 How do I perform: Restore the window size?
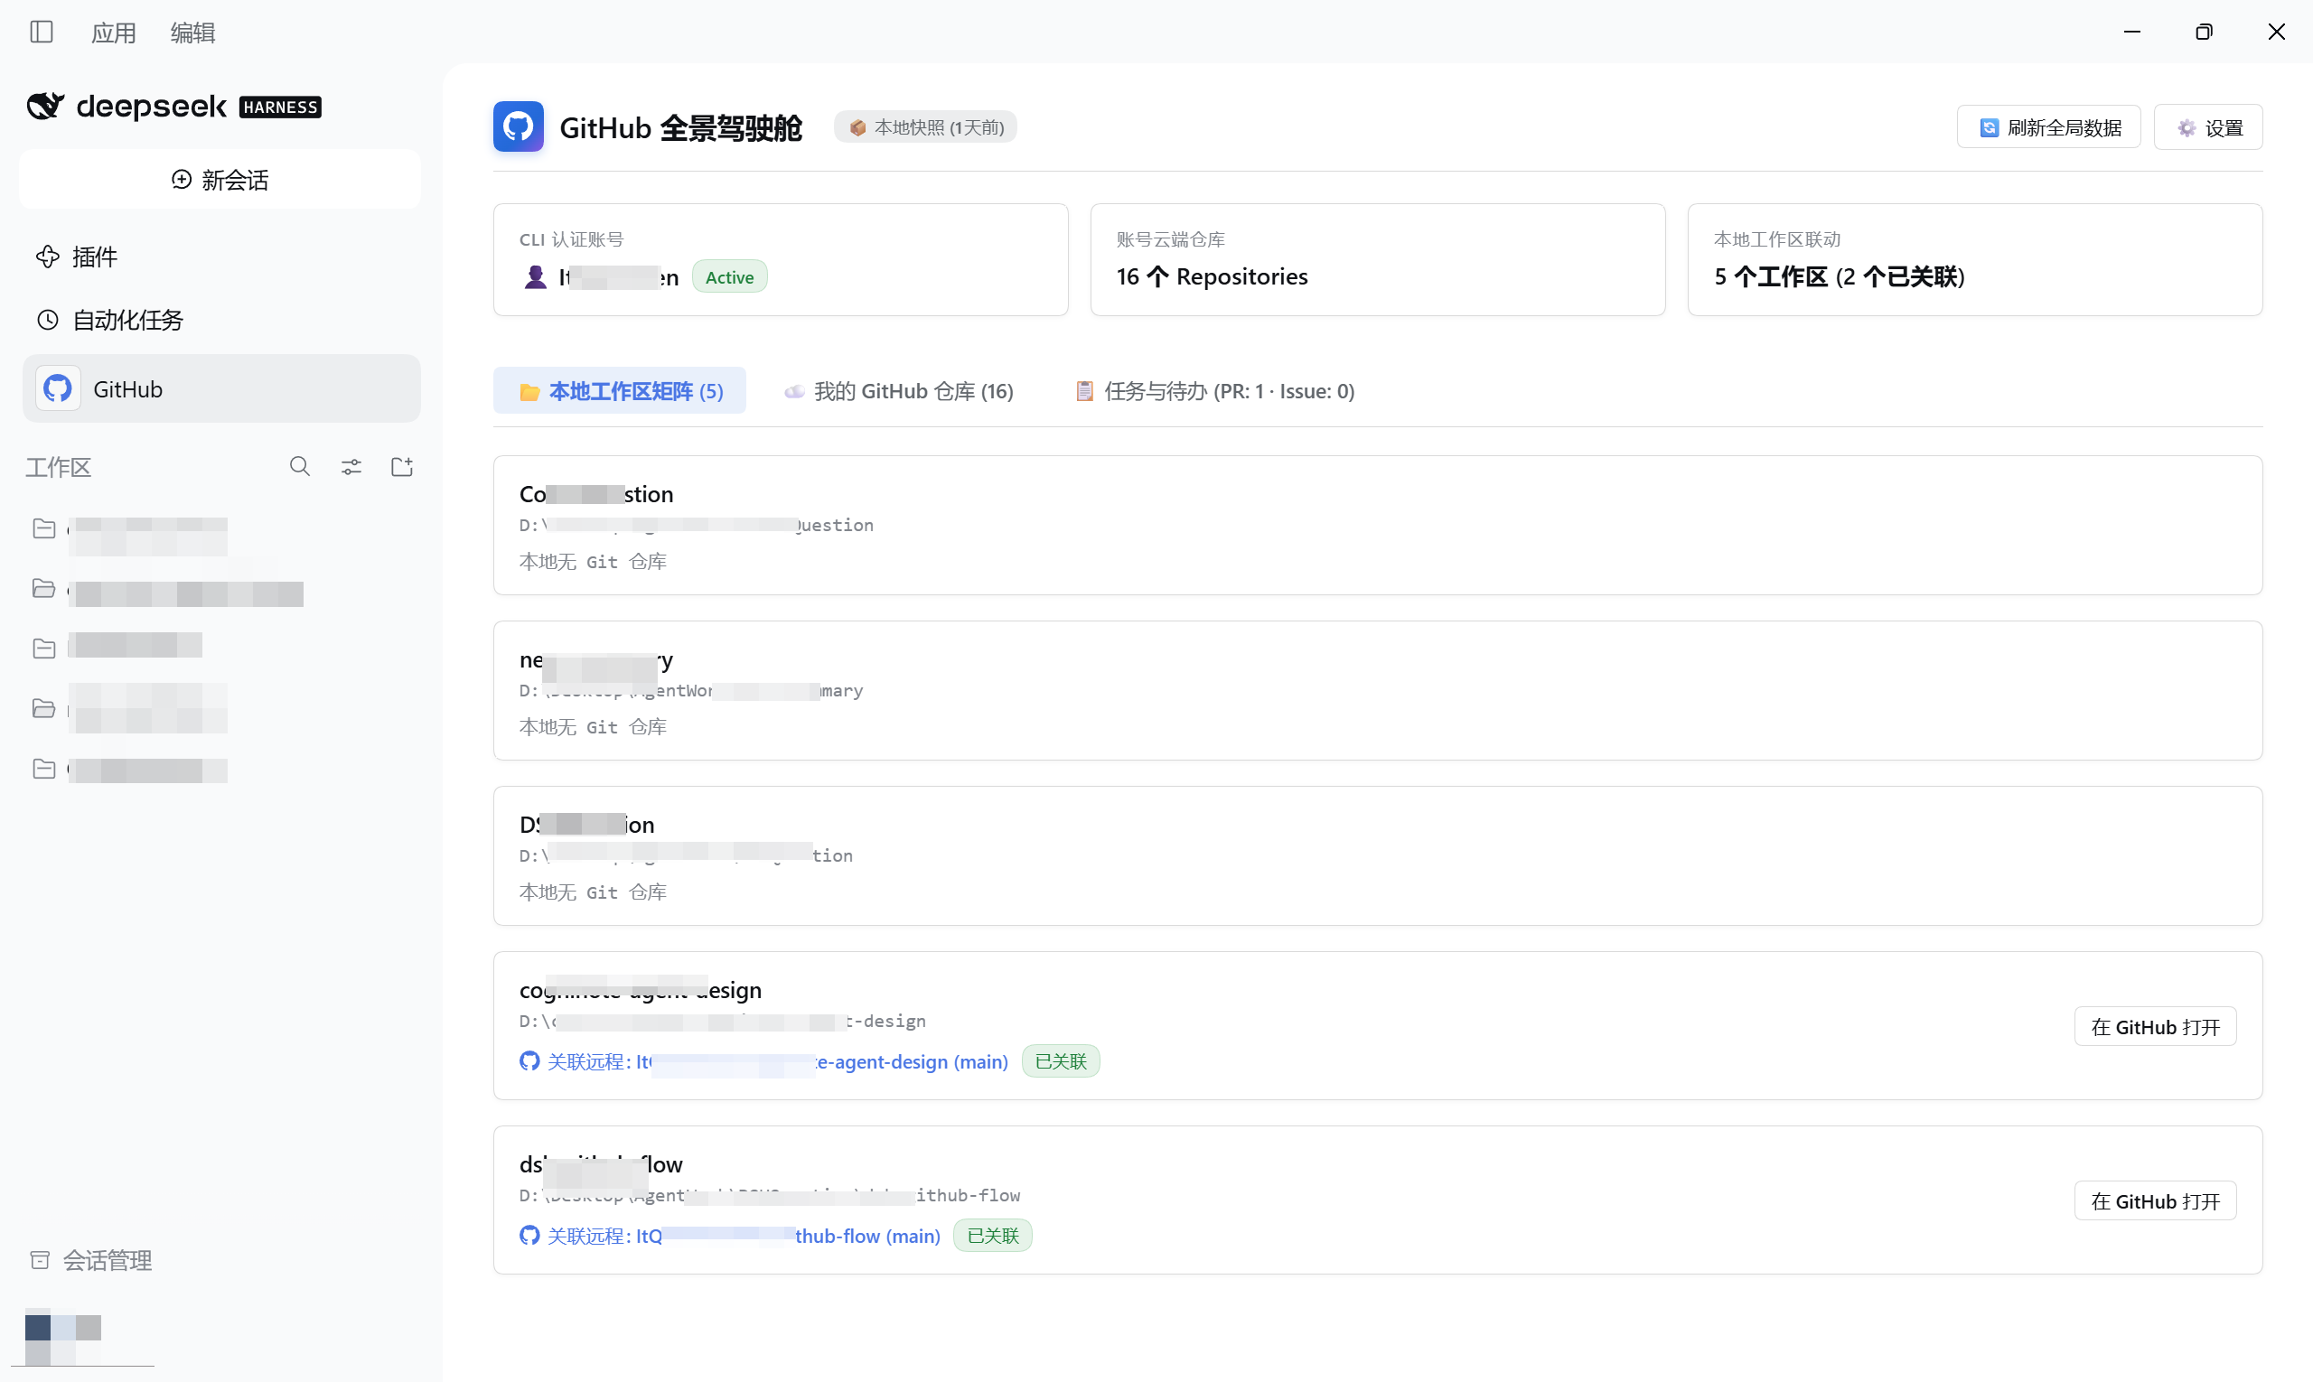coord(2204,32)
